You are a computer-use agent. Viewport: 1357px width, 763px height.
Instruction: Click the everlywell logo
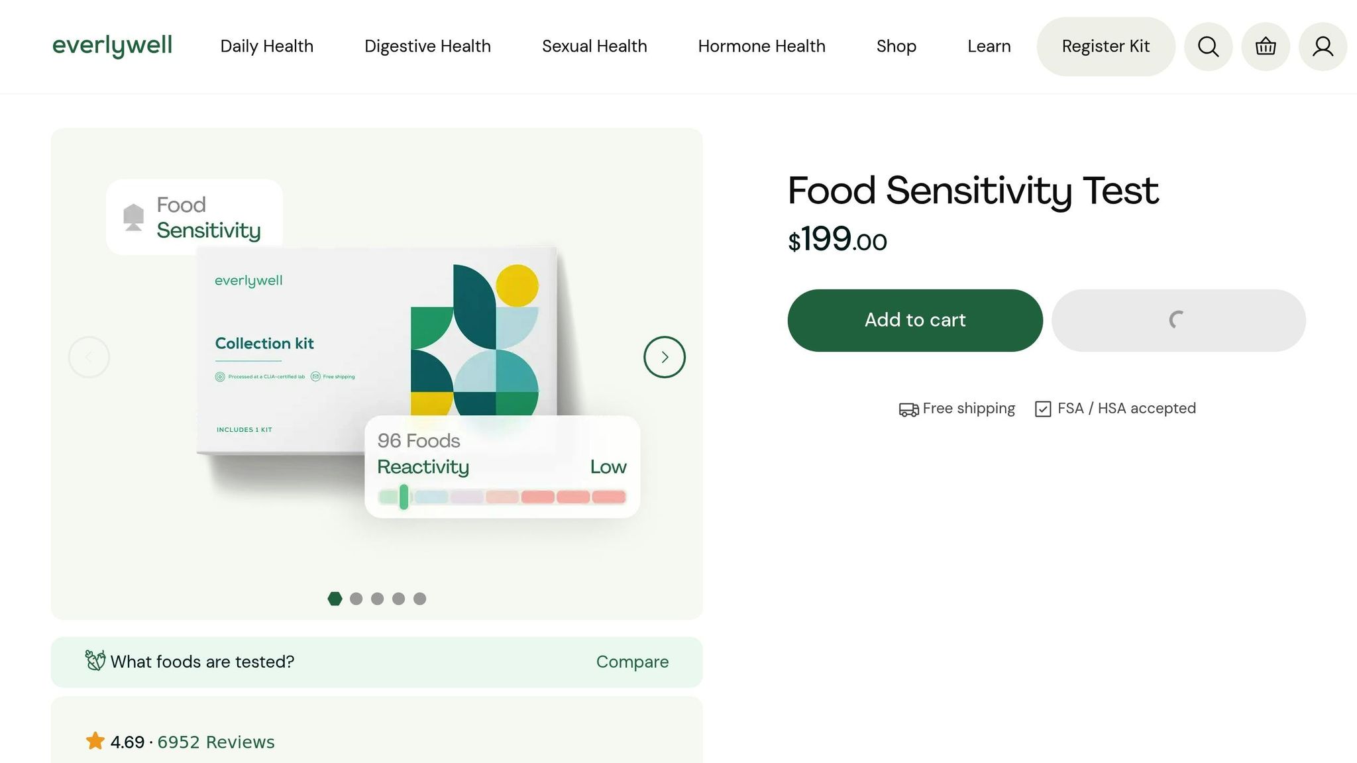pos(112,46)
